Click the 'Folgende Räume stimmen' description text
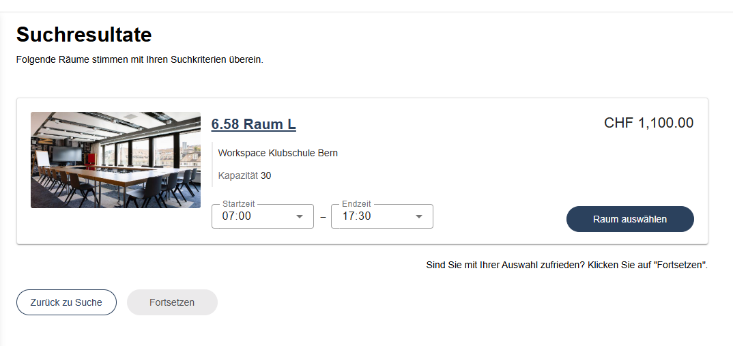The height and width of the screenshot is (346, 733). click(140, 60)
